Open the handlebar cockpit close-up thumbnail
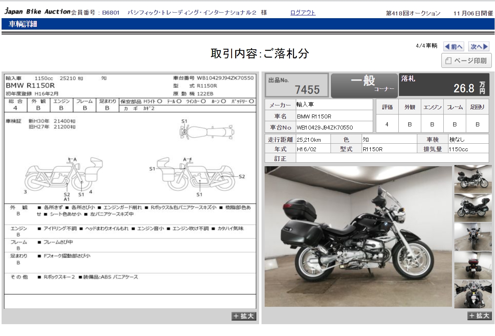495x336 pixels. (473, 294)
